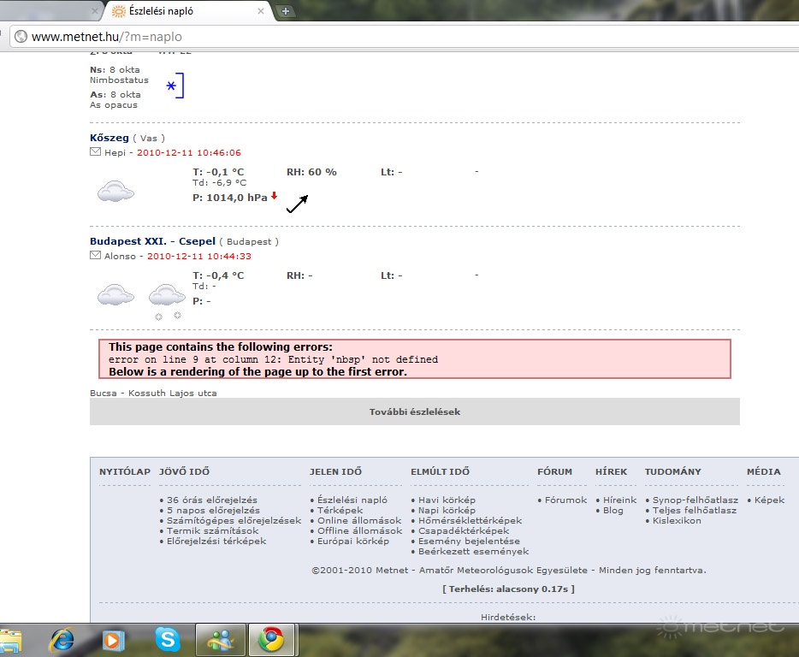Open Internet Explorer from the taskbar
The width and height of the screenshot is (799, 657).
pyautogui.click(x=62, y=639)
